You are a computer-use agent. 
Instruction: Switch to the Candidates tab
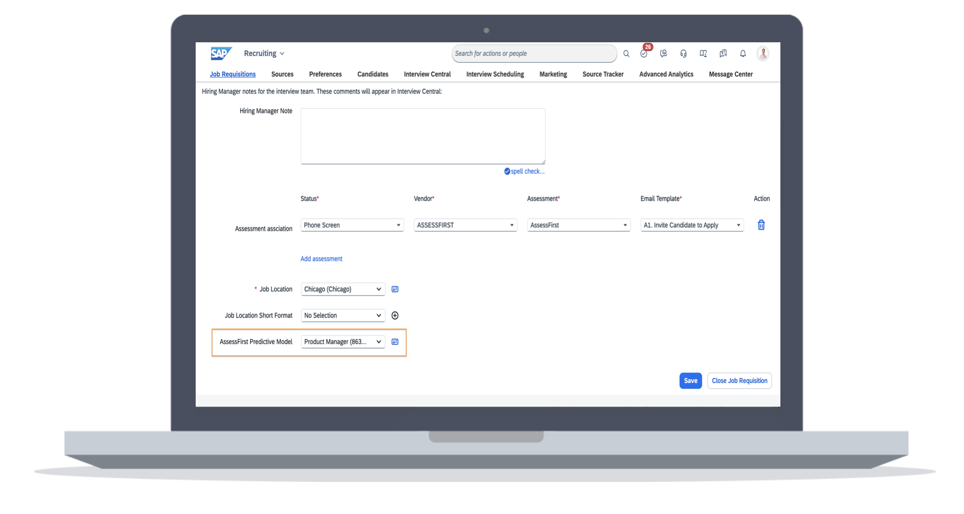[372, 74]
